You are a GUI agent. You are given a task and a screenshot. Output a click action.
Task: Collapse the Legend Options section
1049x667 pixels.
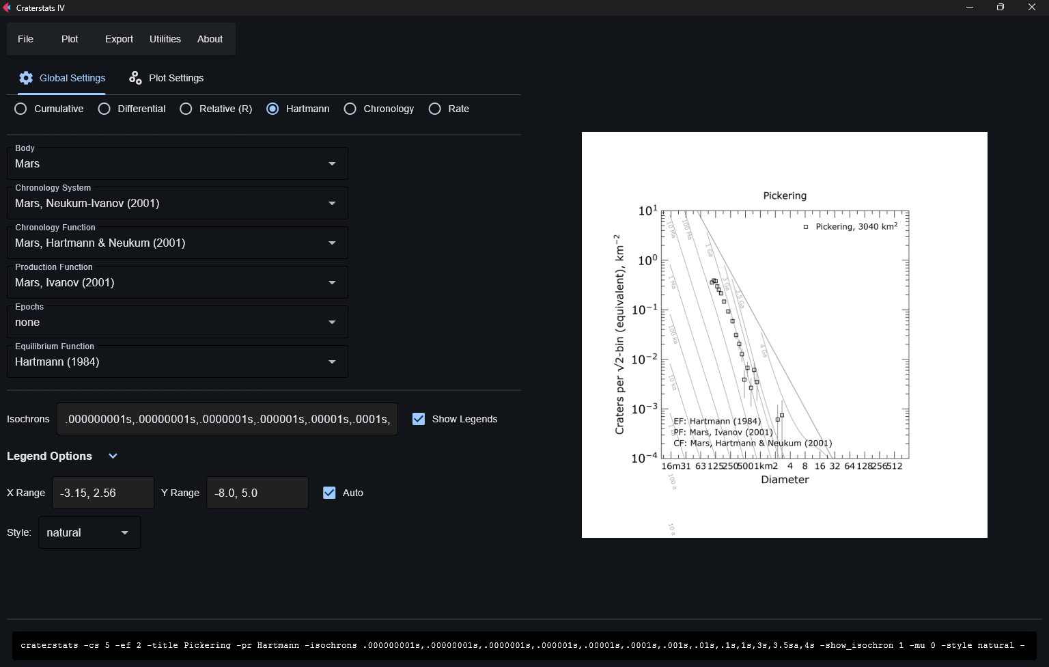pyautogui.click(x=113, y=456)
